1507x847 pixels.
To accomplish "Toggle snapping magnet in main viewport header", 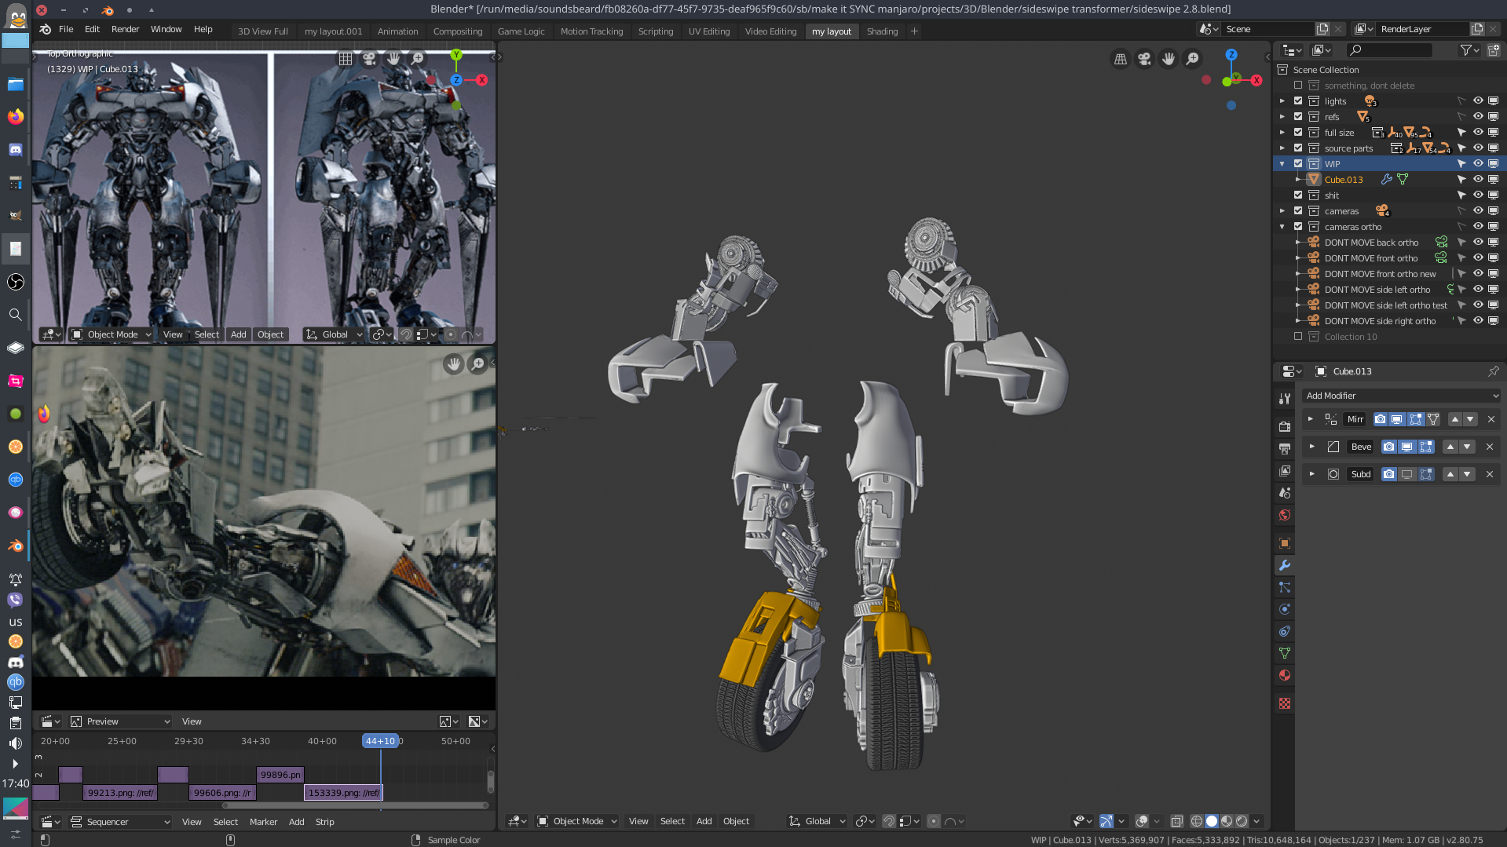I will pyautogui.click(x=888, y=821).
